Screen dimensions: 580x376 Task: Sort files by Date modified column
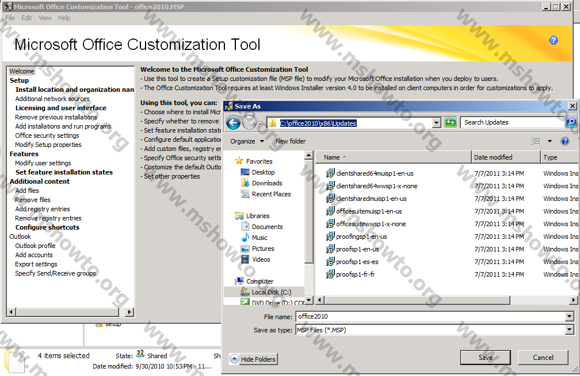pos(506,157)
